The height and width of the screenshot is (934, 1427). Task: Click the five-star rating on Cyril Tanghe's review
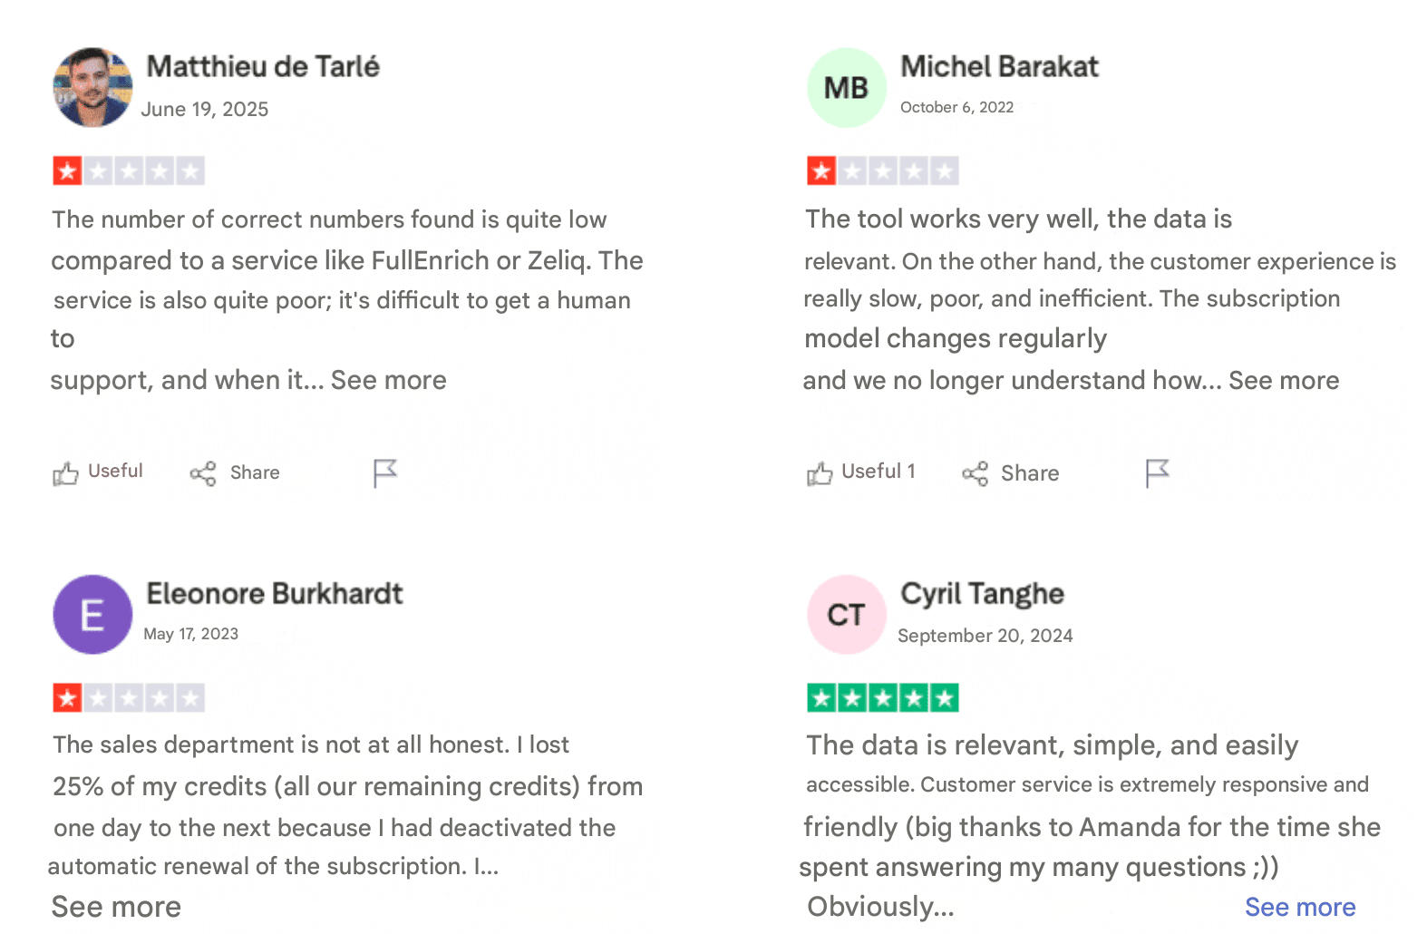tap(882, 697)
